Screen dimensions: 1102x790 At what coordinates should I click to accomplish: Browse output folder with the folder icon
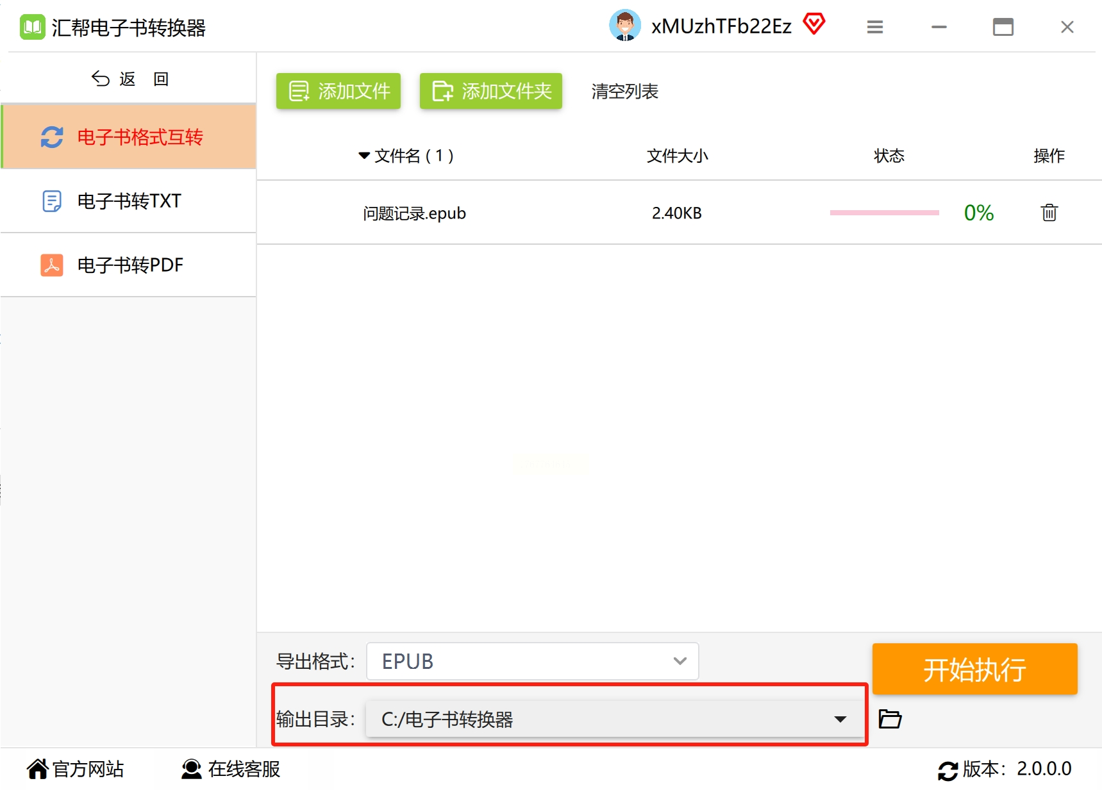click(890, 719)
